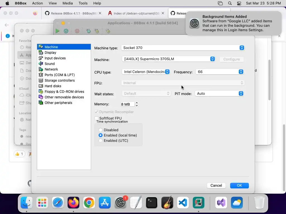Open the disabled FPU dropdown
This screenshot has width=286, height=214.
click(183, 83)
